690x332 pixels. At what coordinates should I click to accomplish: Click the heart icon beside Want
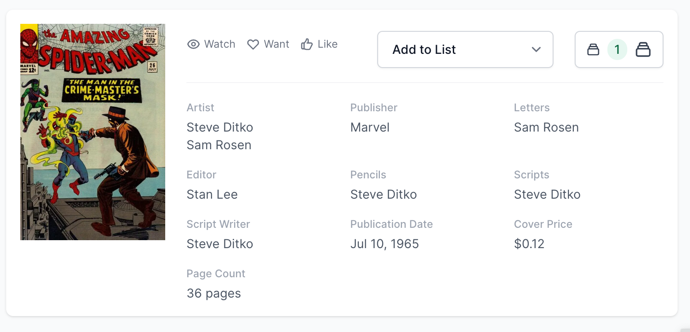pyautogui.click(x=253, y=44)
